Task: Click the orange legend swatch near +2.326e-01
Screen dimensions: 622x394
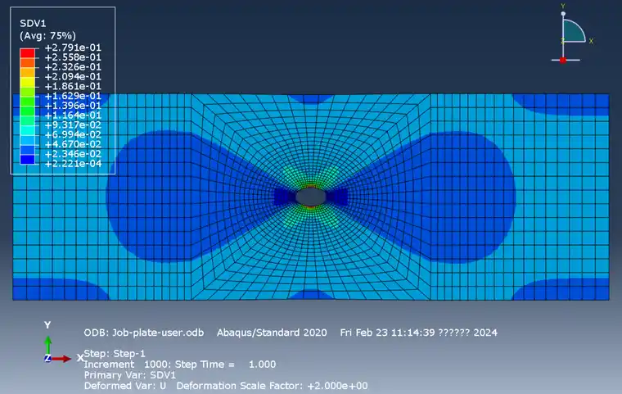Action: 27,62
